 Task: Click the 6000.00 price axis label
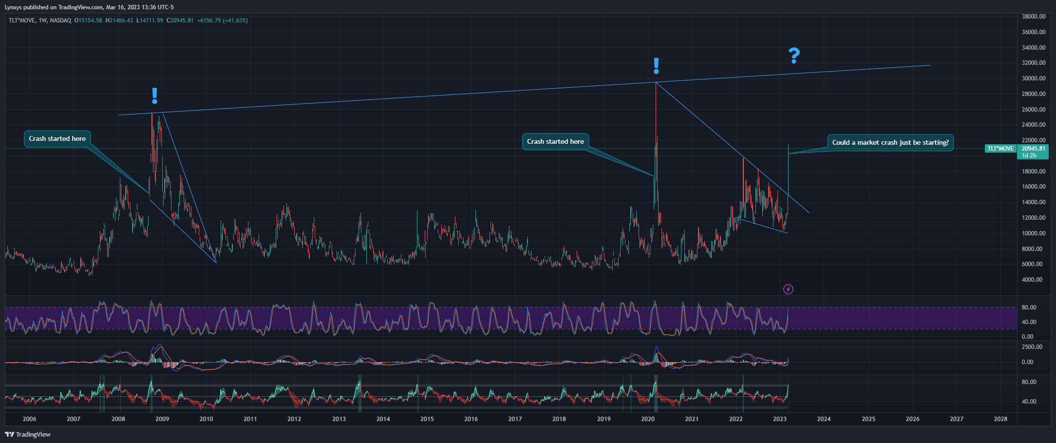coord(1032,264)
